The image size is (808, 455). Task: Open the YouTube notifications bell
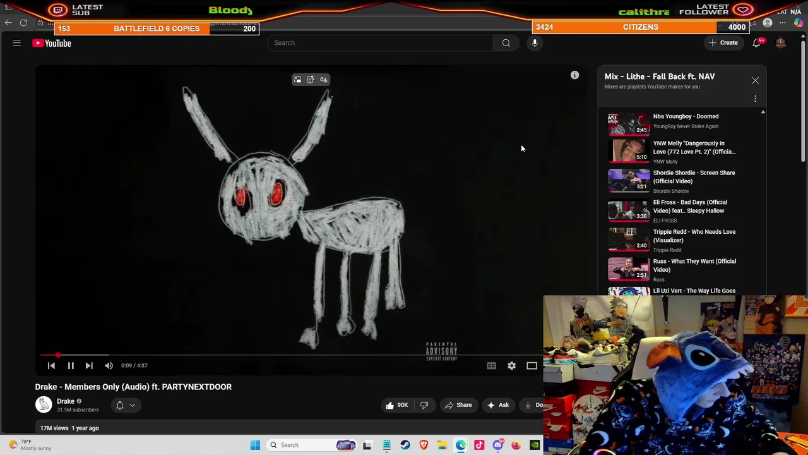(756, 43)
